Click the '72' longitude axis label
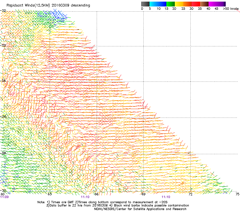Viewport: 240px width, 211px height. [x=190, y=194]
